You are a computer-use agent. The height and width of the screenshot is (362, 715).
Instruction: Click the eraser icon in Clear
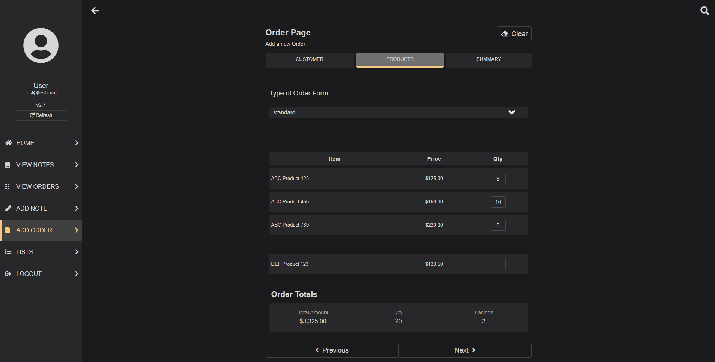click(x=505, y=34)
